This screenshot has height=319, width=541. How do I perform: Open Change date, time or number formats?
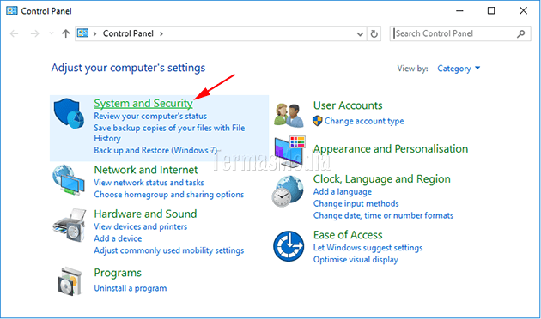coord(383,215)
